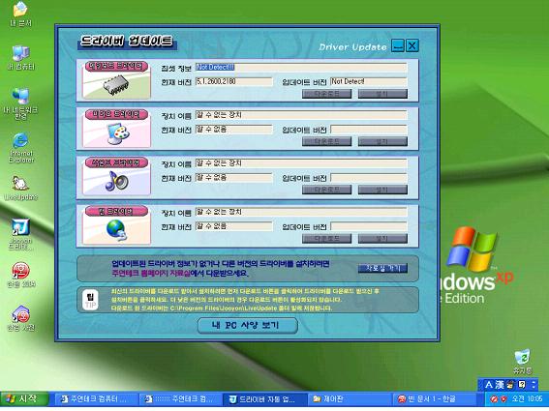Switch to 빈 문서 1 - 한글 taskbar item
549x411 pixels.
pos(434,399)
